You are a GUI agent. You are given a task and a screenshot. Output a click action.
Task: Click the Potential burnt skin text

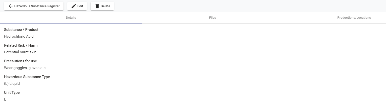pyautogui.click(x=20, y=52)
